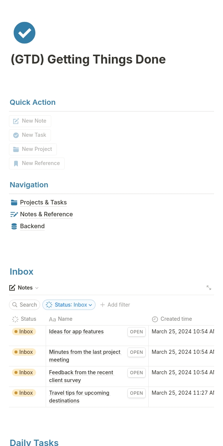Click Add filter button

[x=115, y=305]
